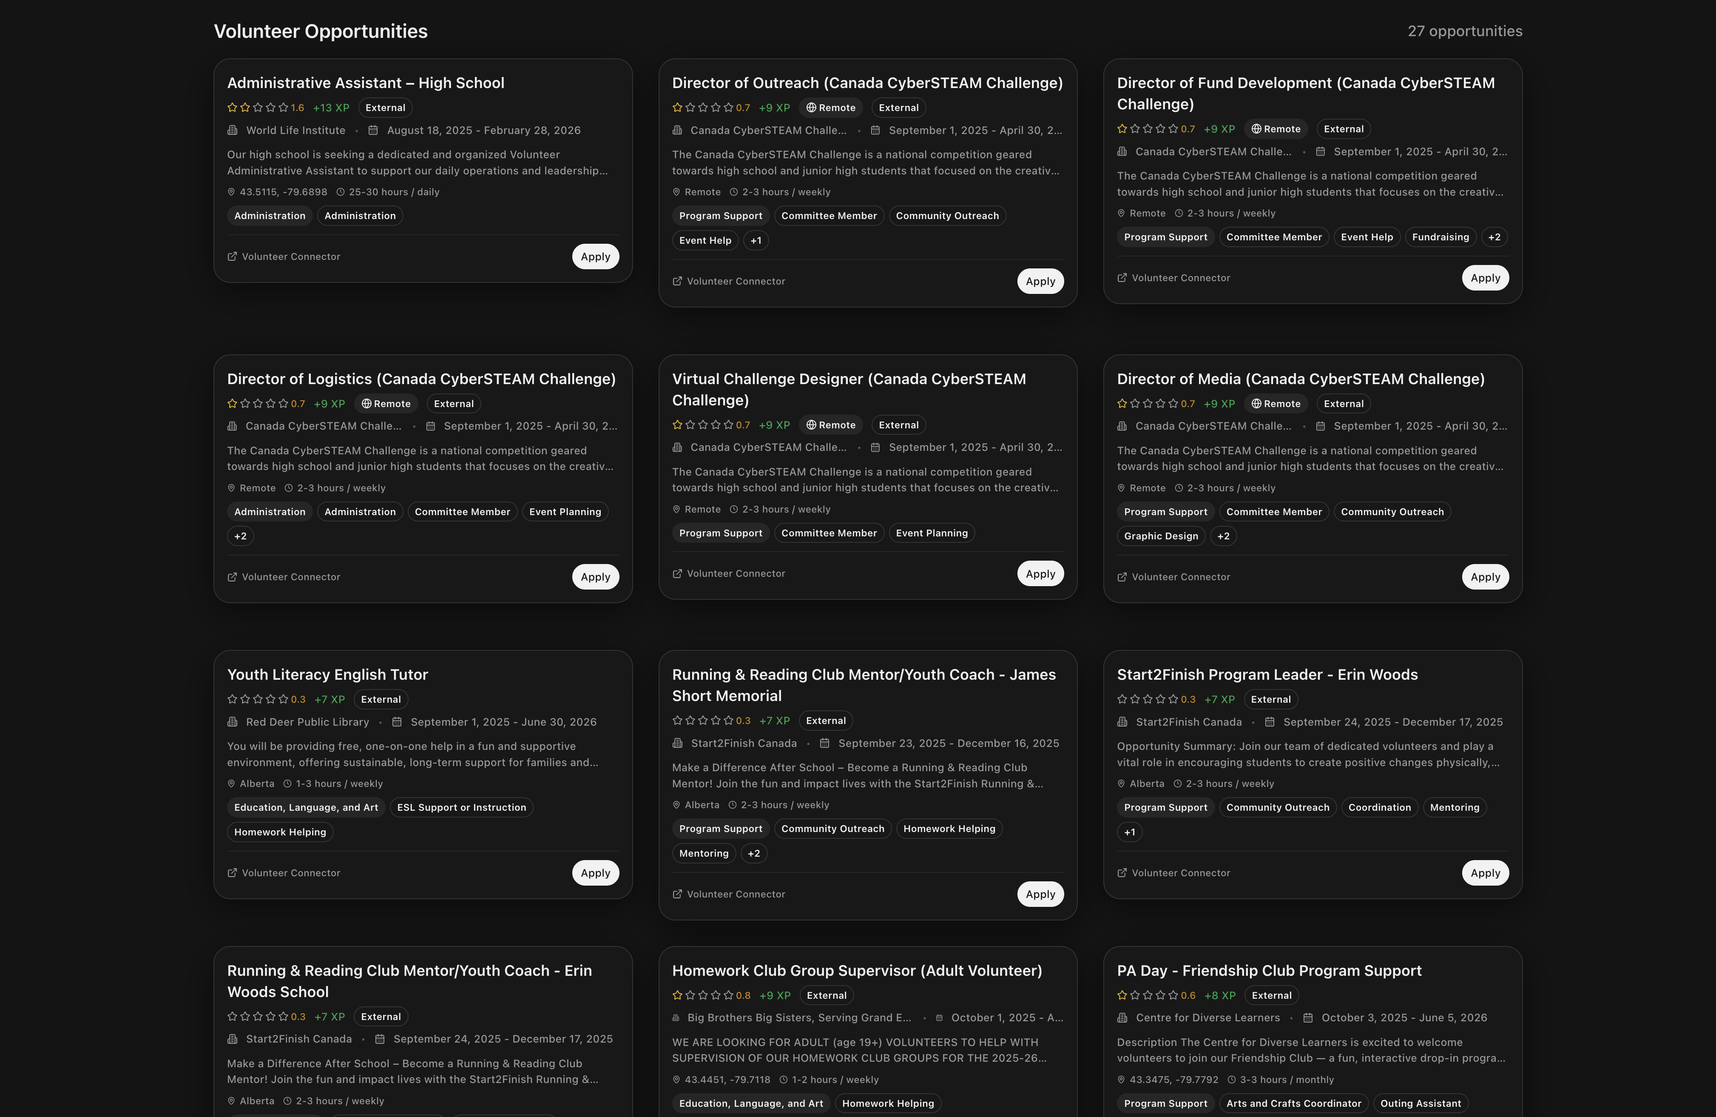
Task: Click globe icon on Director of Outreach Remote badge
Action: pyautogui.click(x=811, y=108)
